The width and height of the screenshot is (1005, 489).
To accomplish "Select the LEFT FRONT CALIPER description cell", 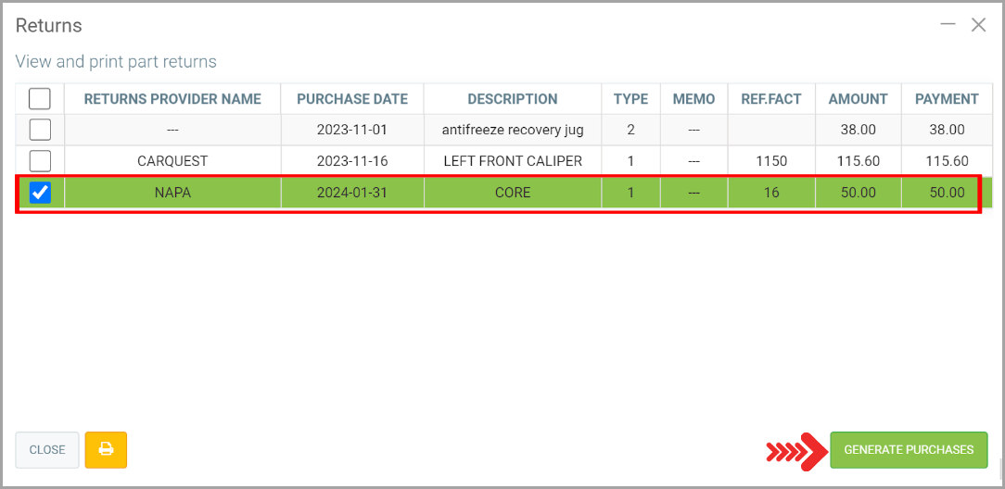I will click(x=513, y=161).
